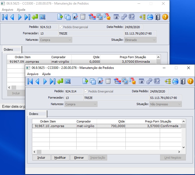Go to first record in back window
This screenshot has width=195, height=175.
(x=5, y=17)
